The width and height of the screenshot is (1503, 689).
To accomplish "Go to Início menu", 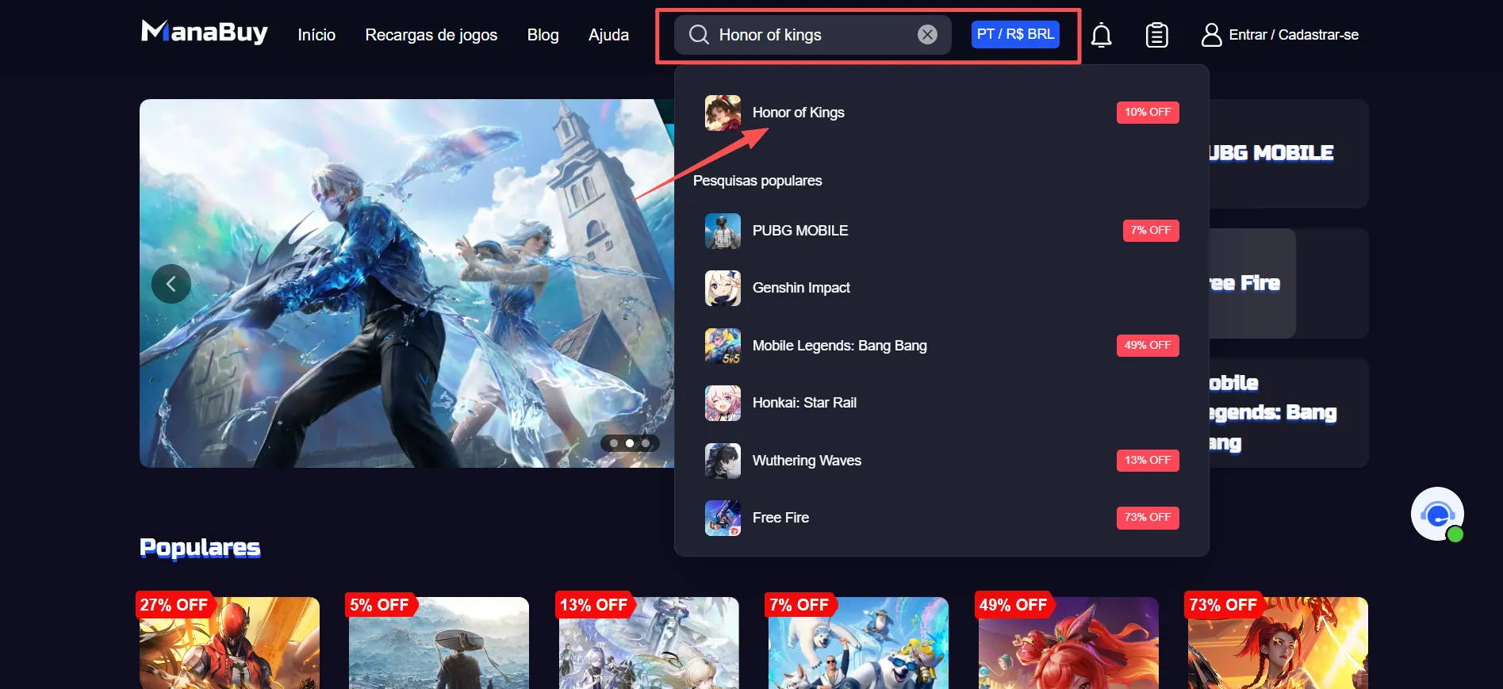I will point(316,35).
